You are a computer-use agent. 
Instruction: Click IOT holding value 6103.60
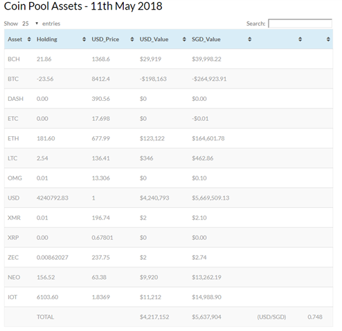[47, 297]
